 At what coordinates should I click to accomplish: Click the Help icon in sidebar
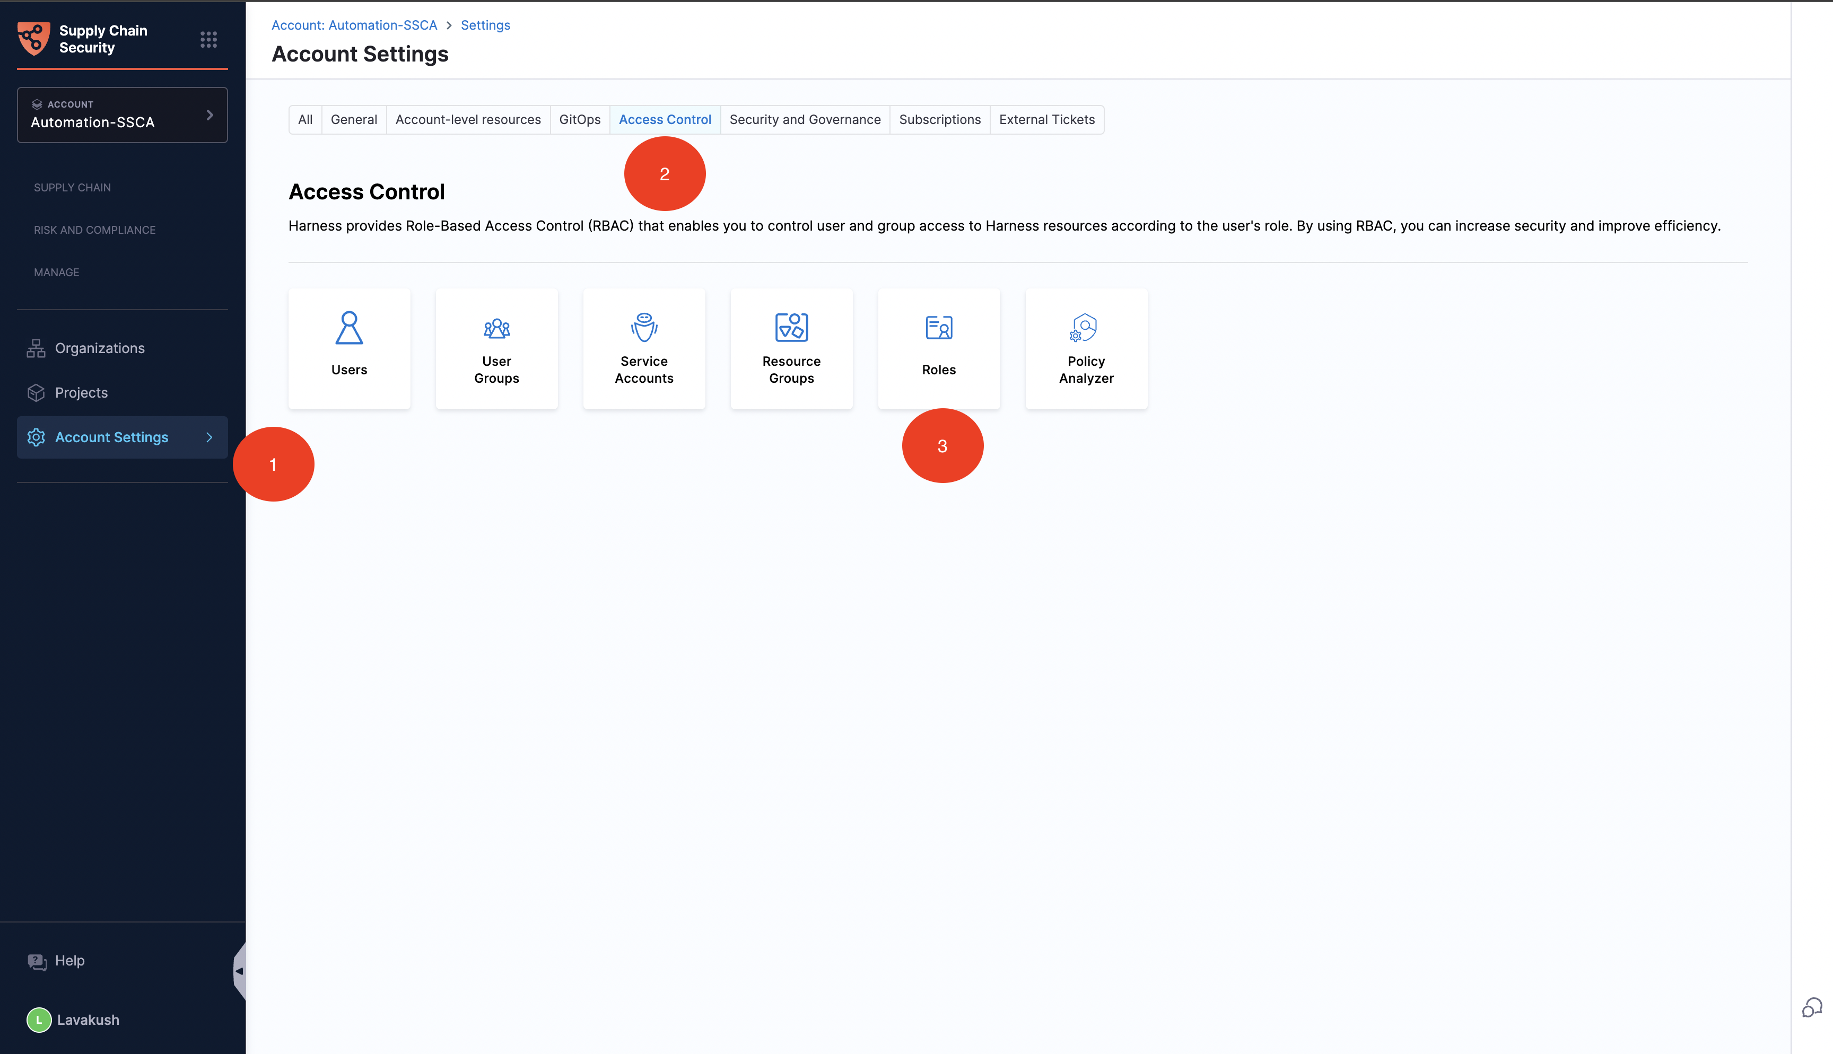click(37, 961)
